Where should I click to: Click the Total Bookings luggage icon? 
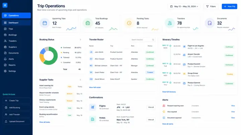point(88,23)
